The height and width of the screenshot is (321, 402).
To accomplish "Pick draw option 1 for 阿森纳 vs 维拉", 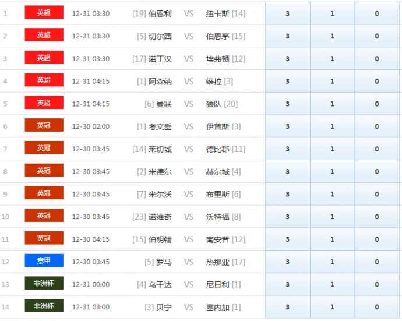I will coord(332,82).
